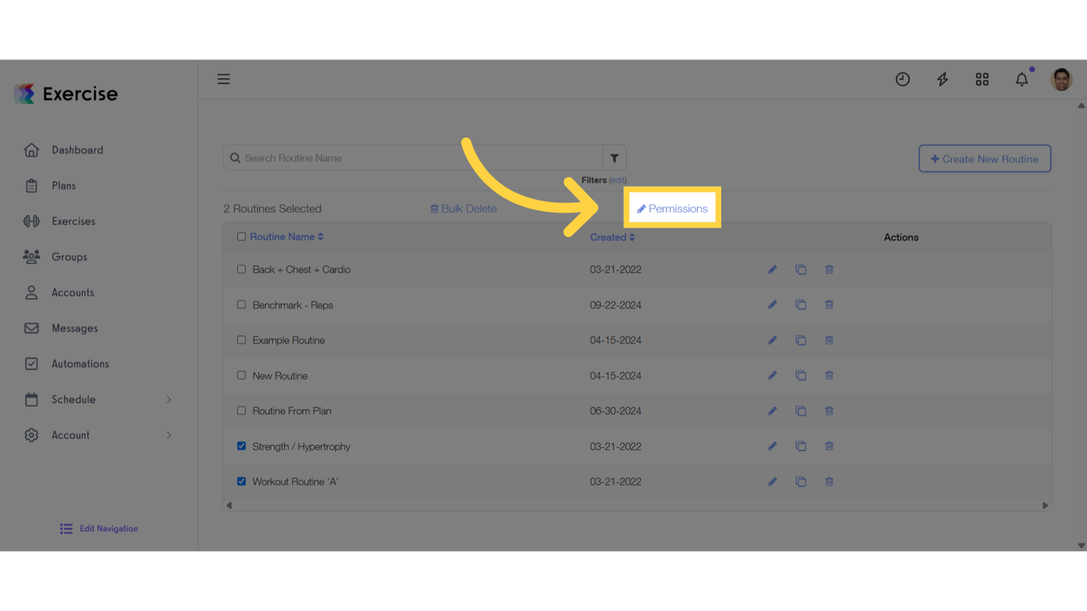Image resolution: width=1087 pixels, height=611 pixels.
Task: Toggle the select-all checkbox in the header row
Action: (x=241, y=236)
